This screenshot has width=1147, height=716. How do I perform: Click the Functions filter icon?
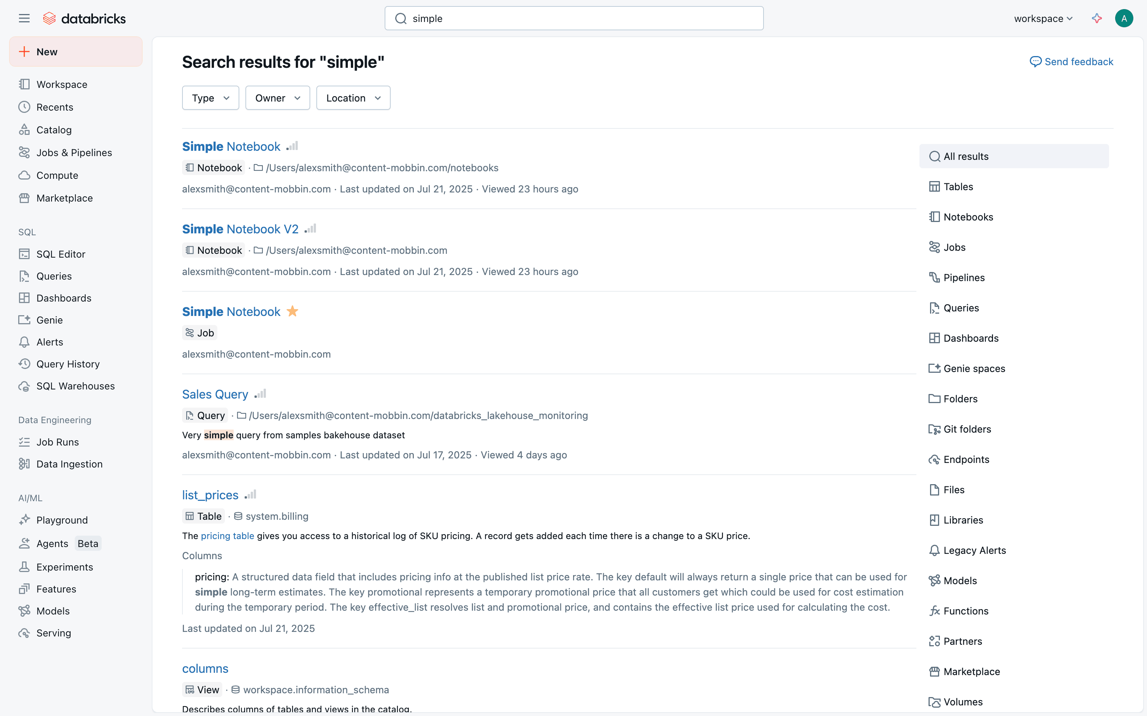point(934,611)
